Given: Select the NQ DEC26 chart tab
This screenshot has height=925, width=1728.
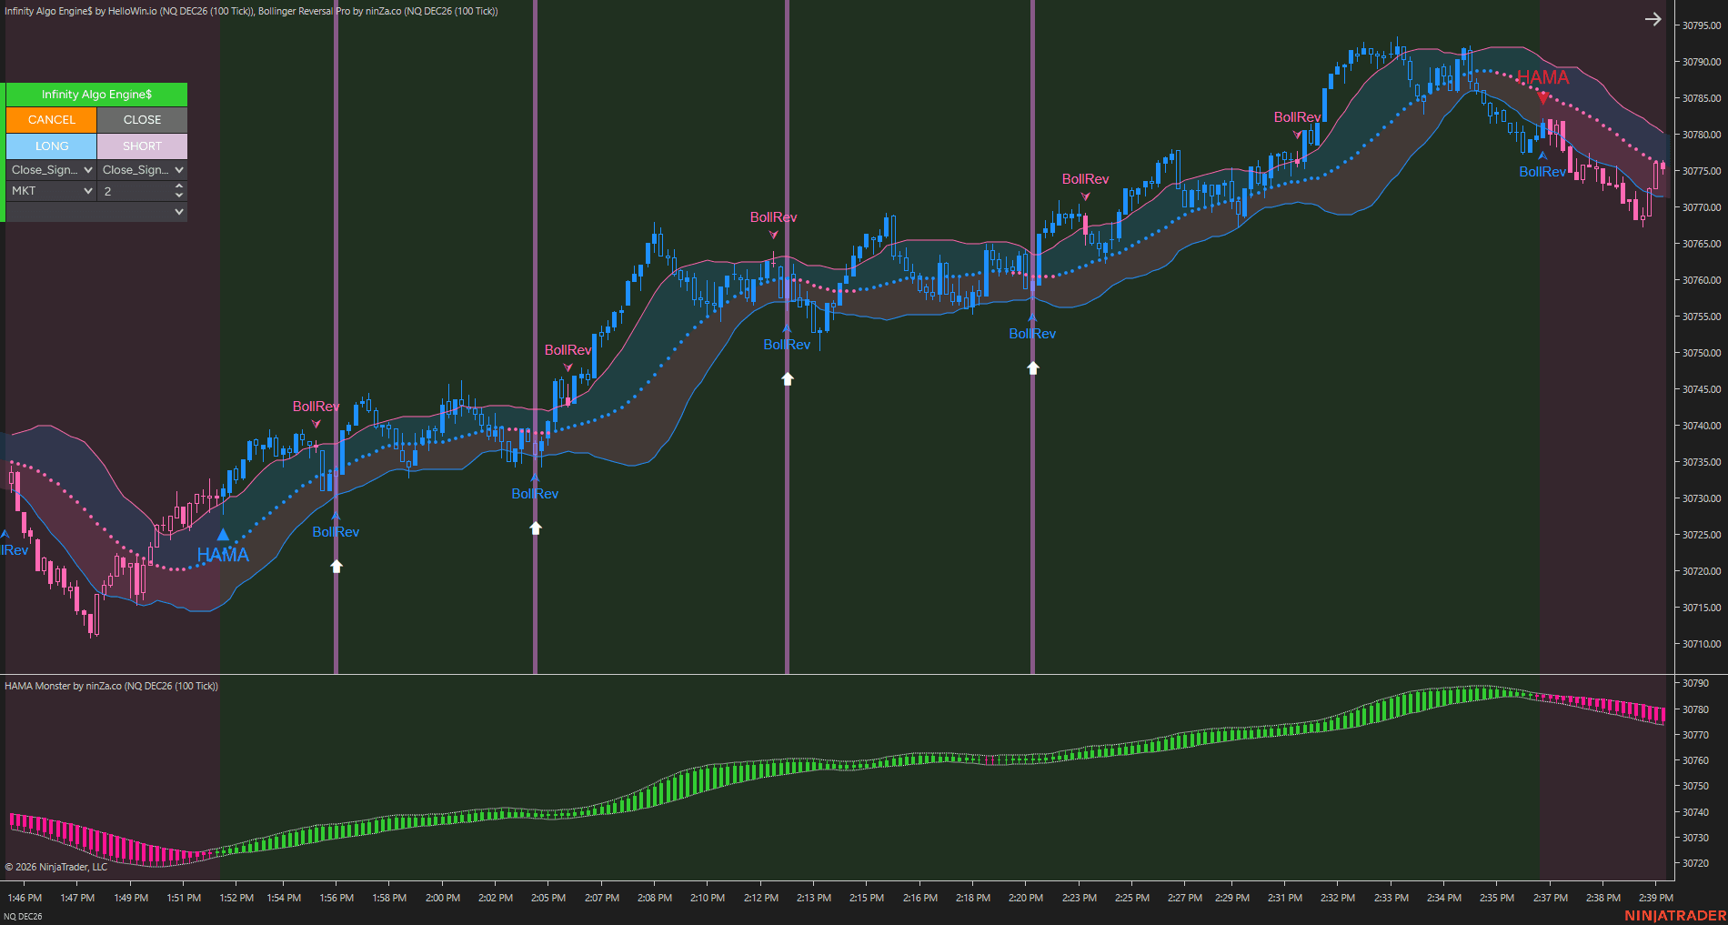Looking at the screenshot, I should [x=23, y=916].
